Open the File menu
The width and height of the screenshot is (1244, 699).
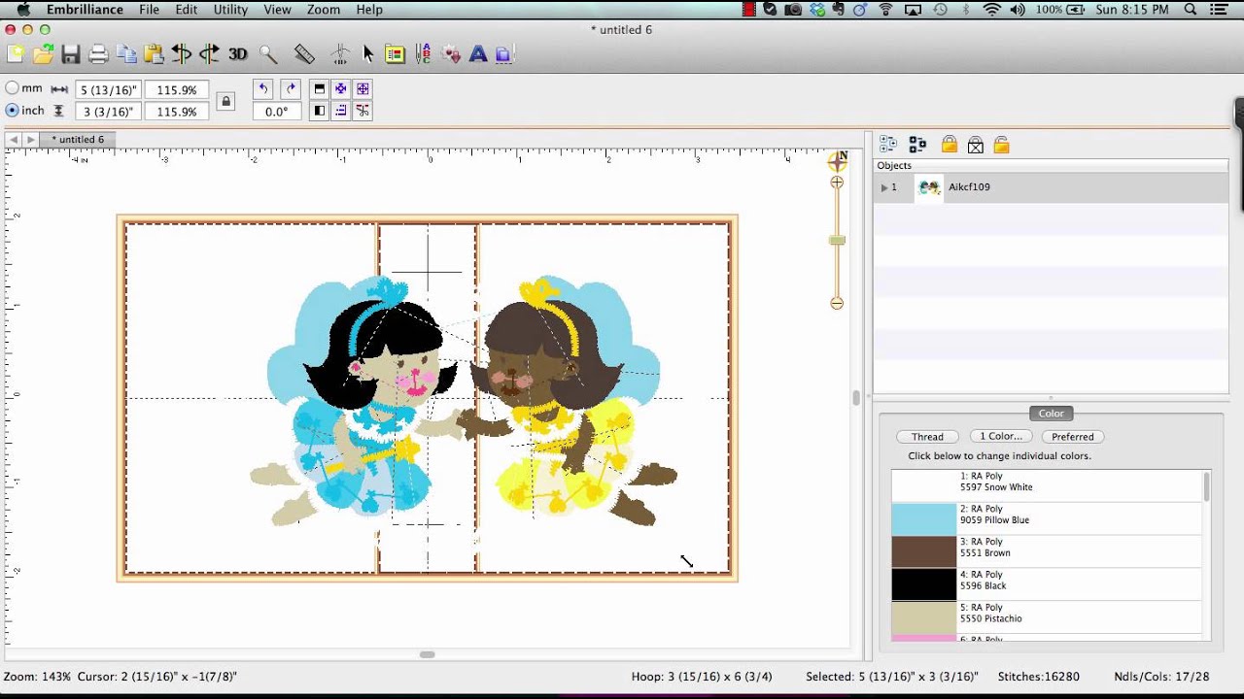click(149, 9)
